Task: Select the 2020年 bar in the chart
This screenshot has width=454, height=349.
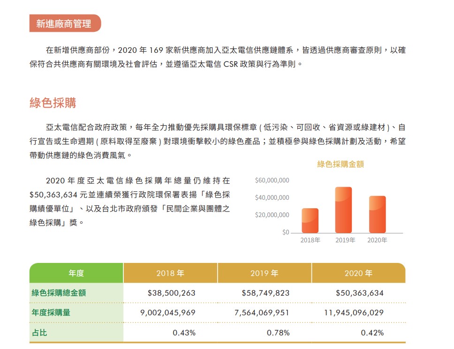Action: (377, 214)
